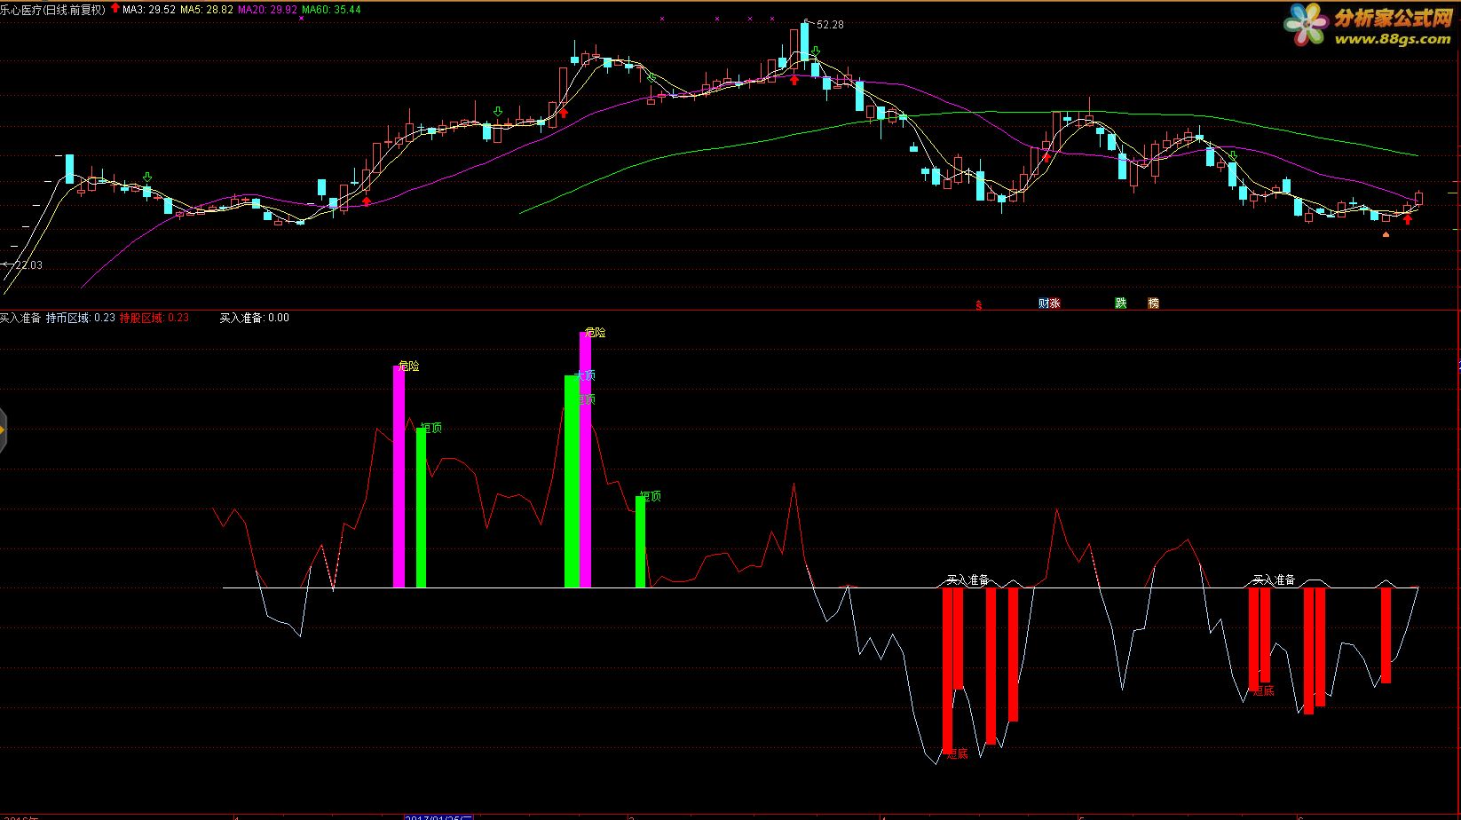The width and height of the screenshot is (1461, 820).
Task: Click the shorter magenta 危险 bar
Action: click(x=399, y=477)
